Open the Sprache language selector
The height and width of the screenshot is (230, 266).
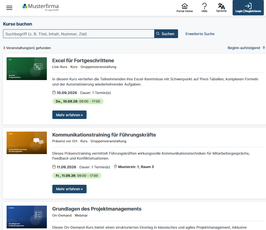click(x=221, y=8)
